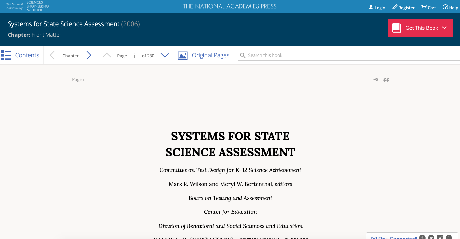
Task: Click the Instagram icon in Stay Connected bar
Action: tap(440, 237)
